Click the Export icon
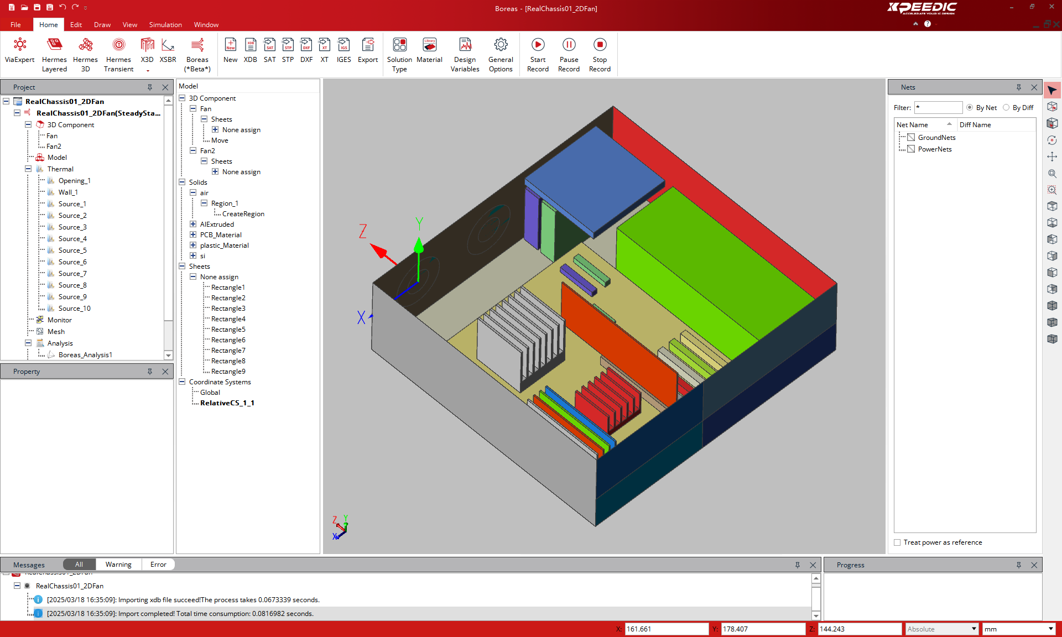The width and height of the screenshot is (1062, 637). point(368,44)
